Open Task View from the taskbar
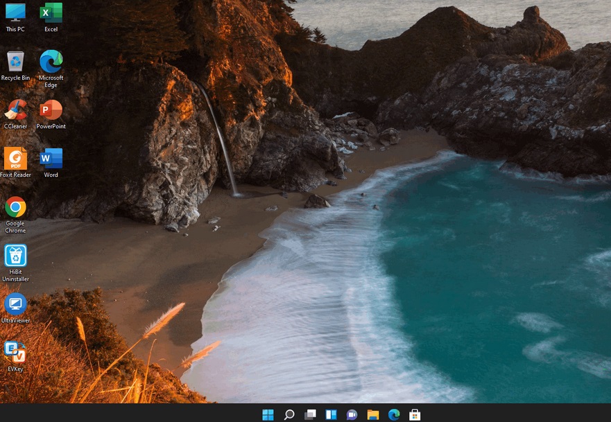The height and width of the screenshot is (422, 611). pyautogui.click(x=310, y=414)
